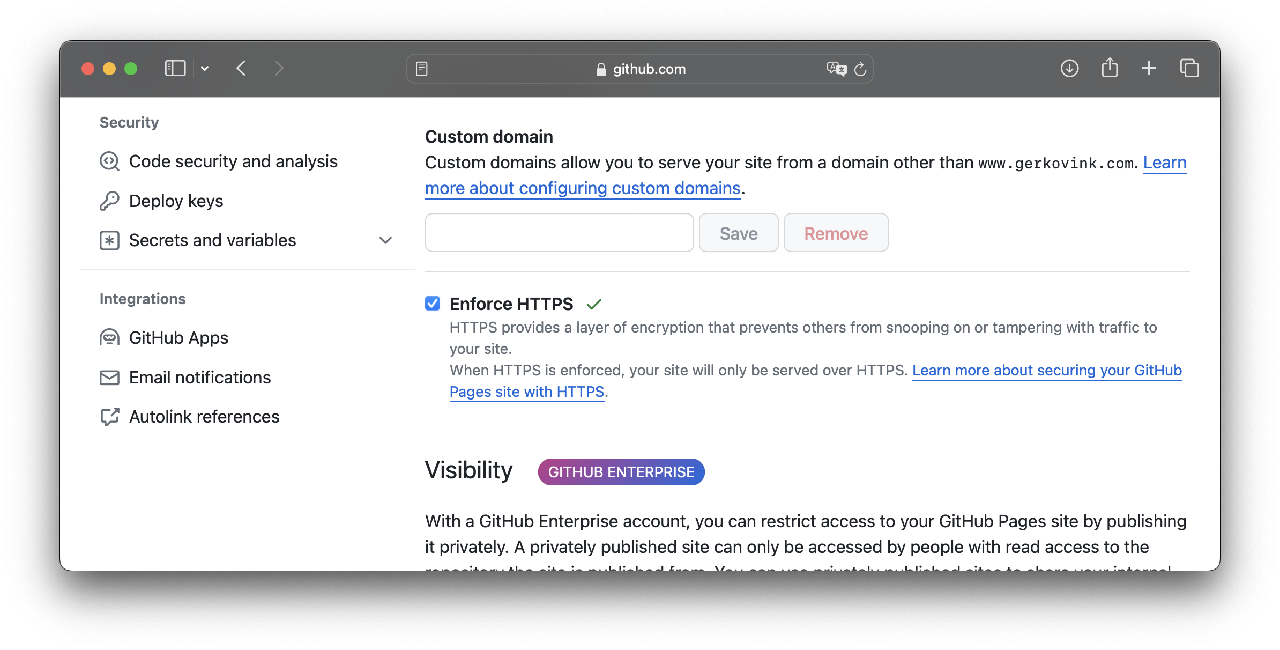Viewport: 1280px width, 650px height.
Task: Click the translate page icon
Action: tap(836, 69)
